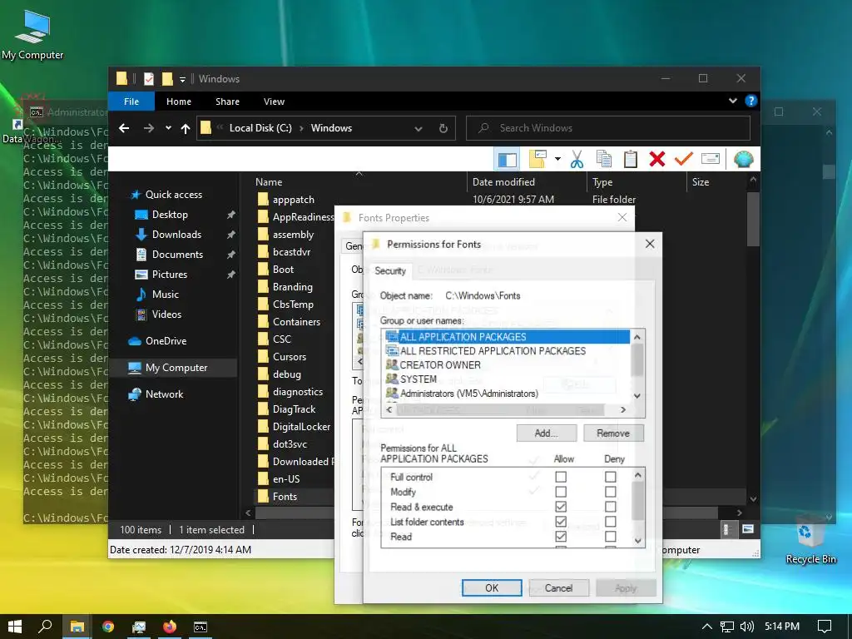This screenshot has width=852, height=639.
Task: Check Deny for Modify
Action: click(610, 492)
